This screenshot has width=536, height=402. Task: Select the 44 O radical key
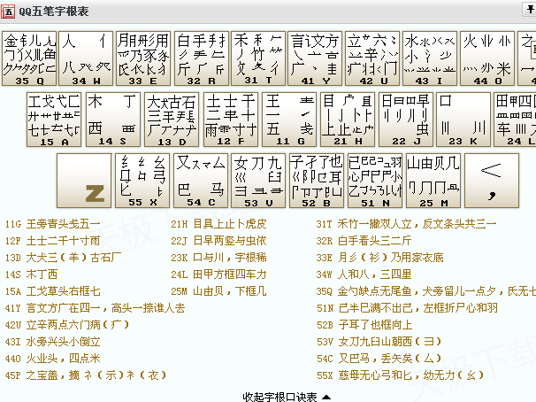[x=487, y=58]
